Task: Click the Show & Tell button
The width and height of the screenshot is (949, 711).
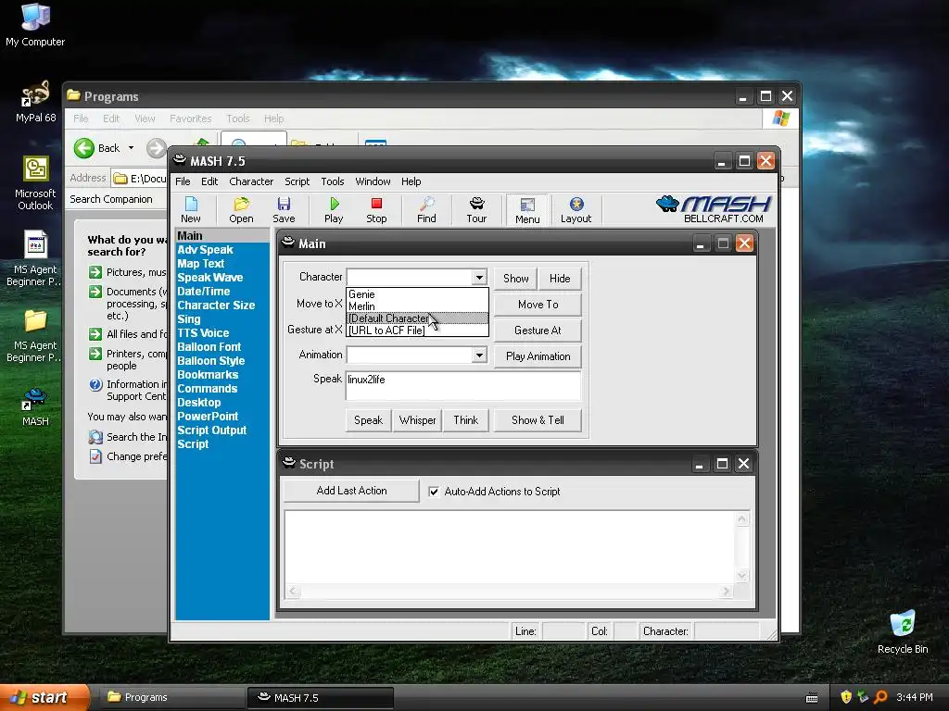Action: (538, 420)
